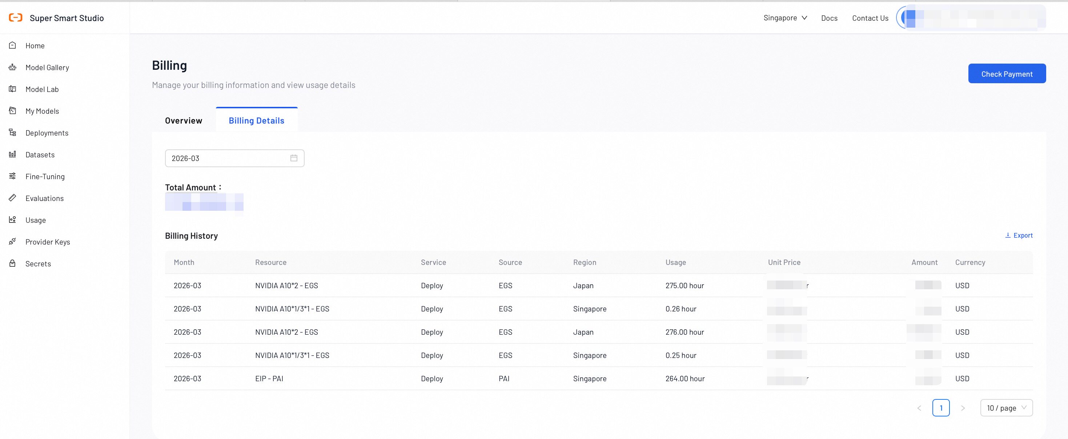Screen dimensions: 1068x439
Task: Open the blurred user account avatar
Action: [x=908, y=18]
